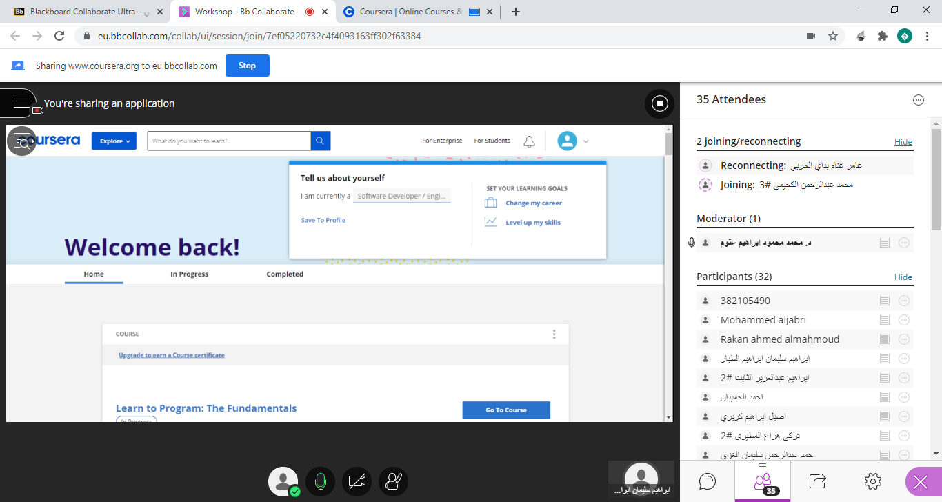Open attendee controls for 382105490
The height and width of the screenshot is (502, 942).
[904, 301]
